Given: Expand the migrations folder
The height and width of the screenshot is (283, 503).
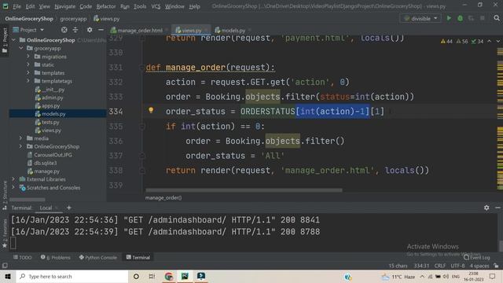Looking at the screenshot, I should 28,57.
